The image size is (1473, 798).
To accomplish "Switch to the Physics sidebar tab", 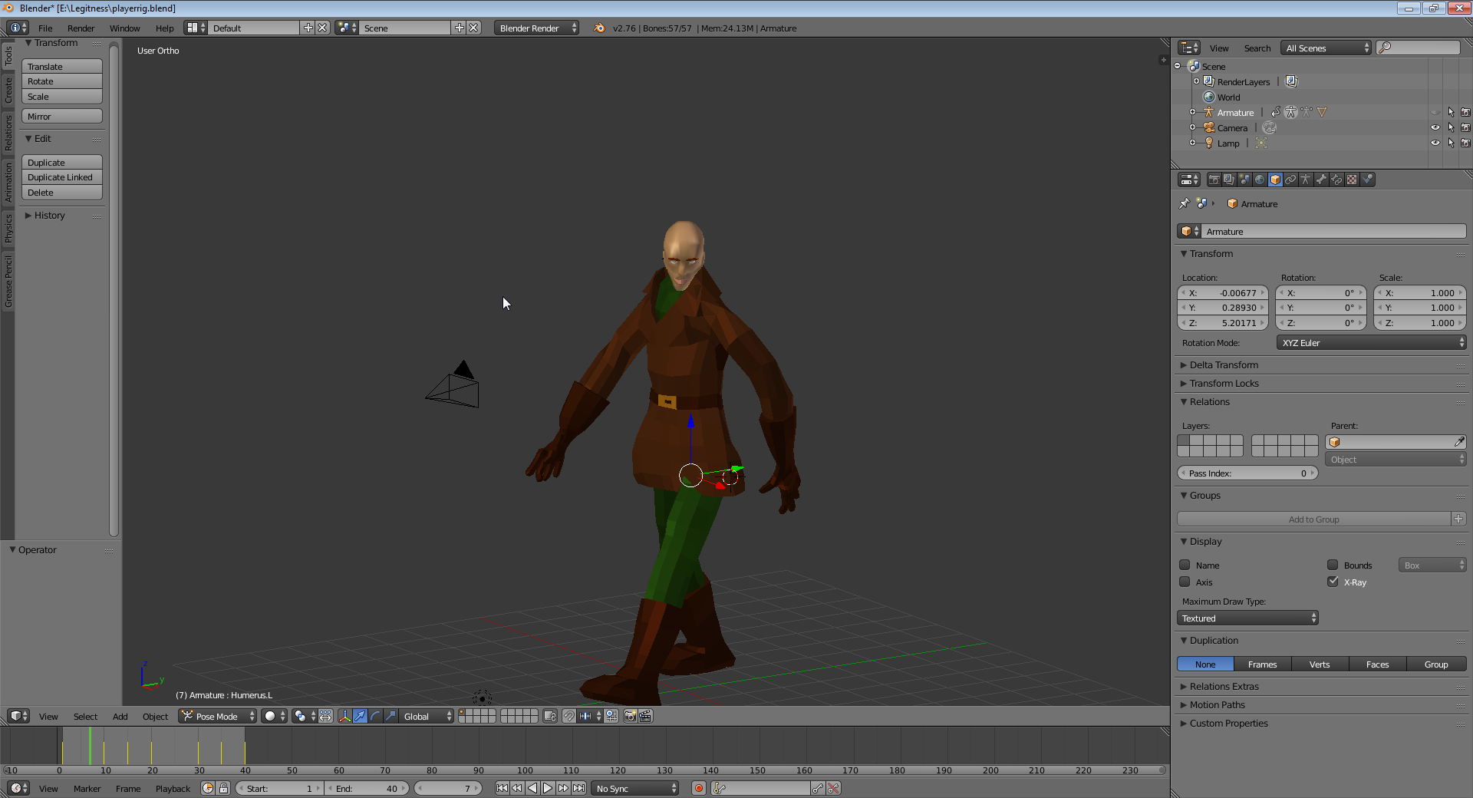I will point(8,228).
